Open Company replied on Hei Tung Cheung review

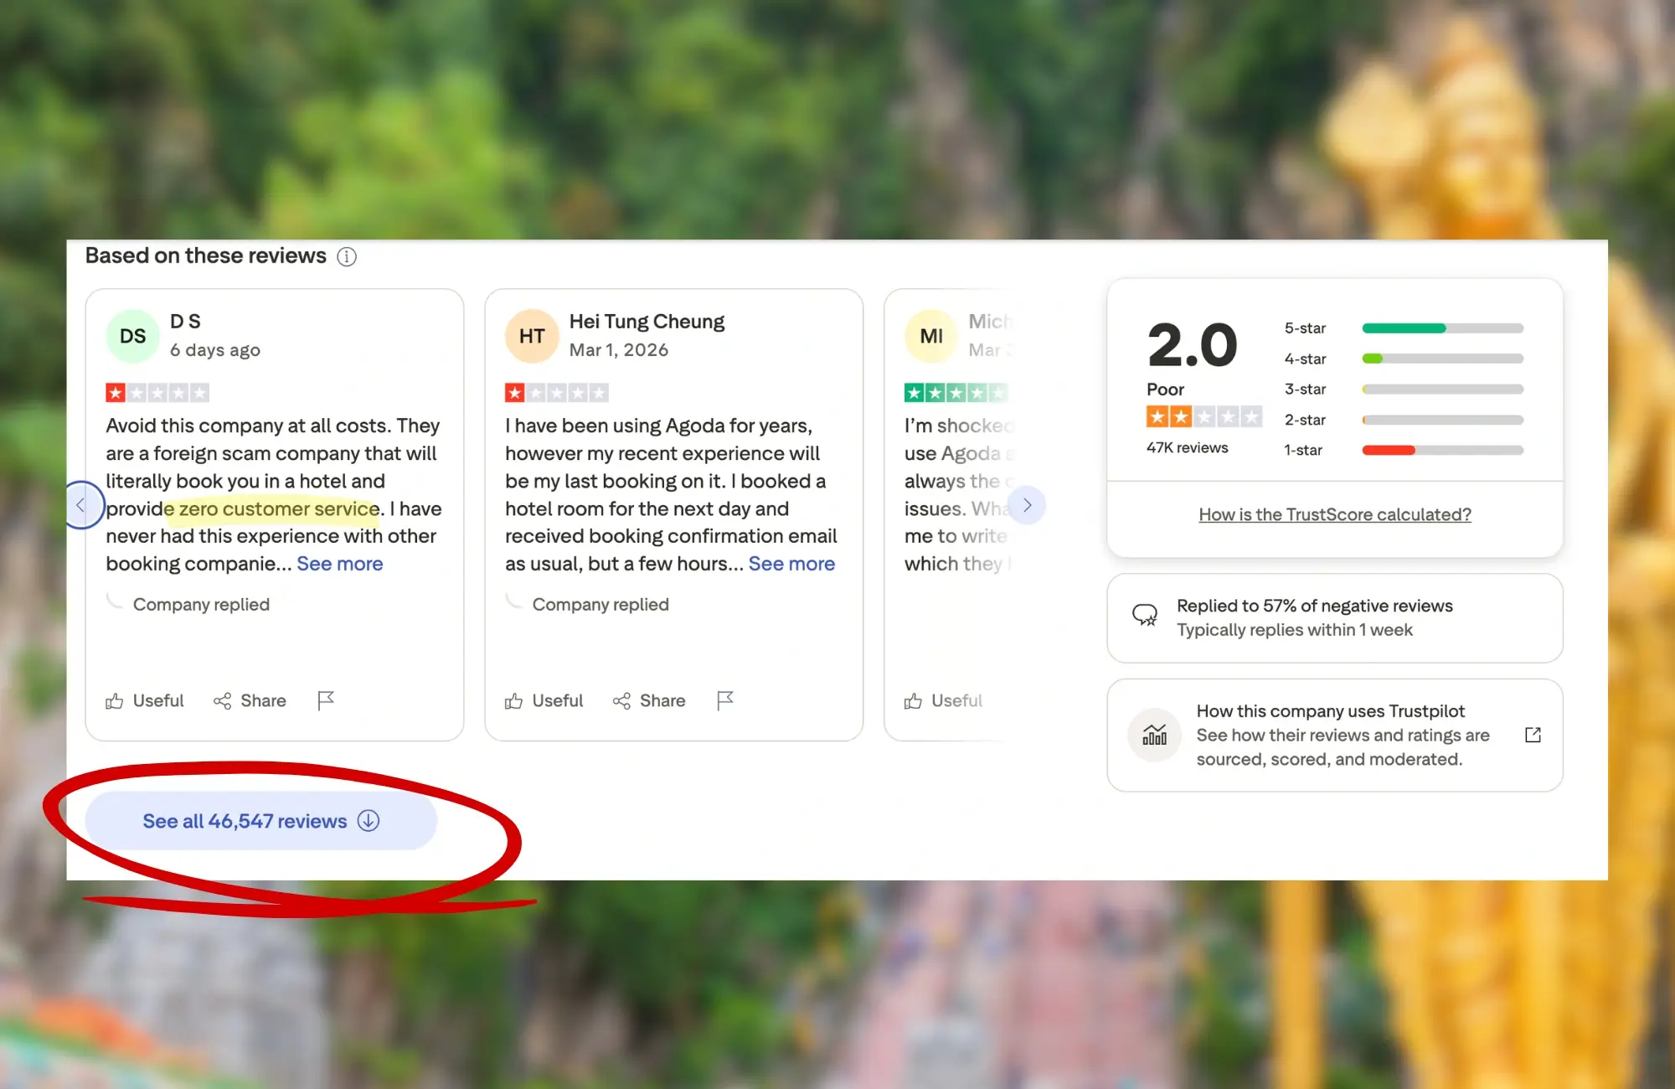coord(600,605)
